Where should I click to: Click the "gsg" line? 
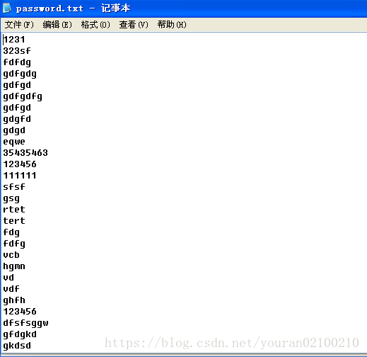click(x=11, y=198)
